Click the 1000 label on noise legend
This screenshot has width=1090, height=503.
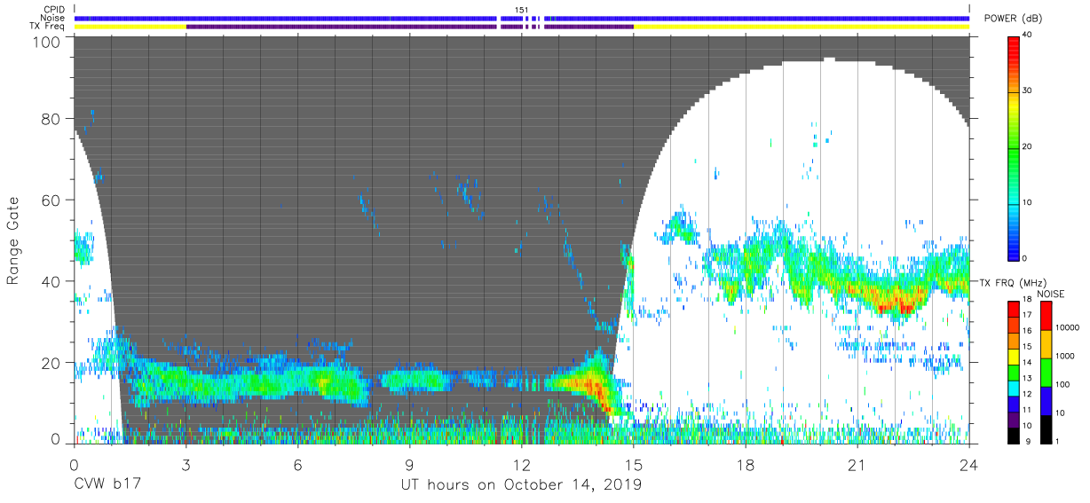pyautogui.click(x=1066, y=356)
